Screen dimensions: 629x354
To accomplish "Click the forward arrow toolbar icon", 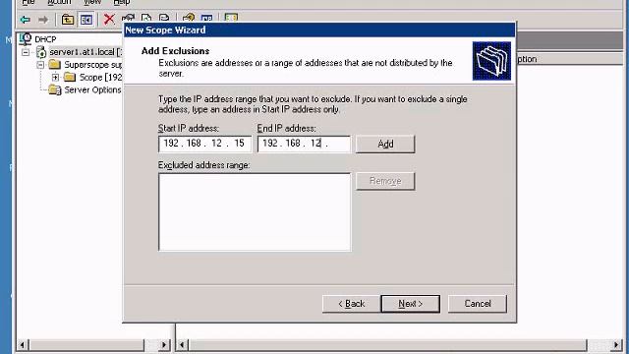I will coord(43,20).
